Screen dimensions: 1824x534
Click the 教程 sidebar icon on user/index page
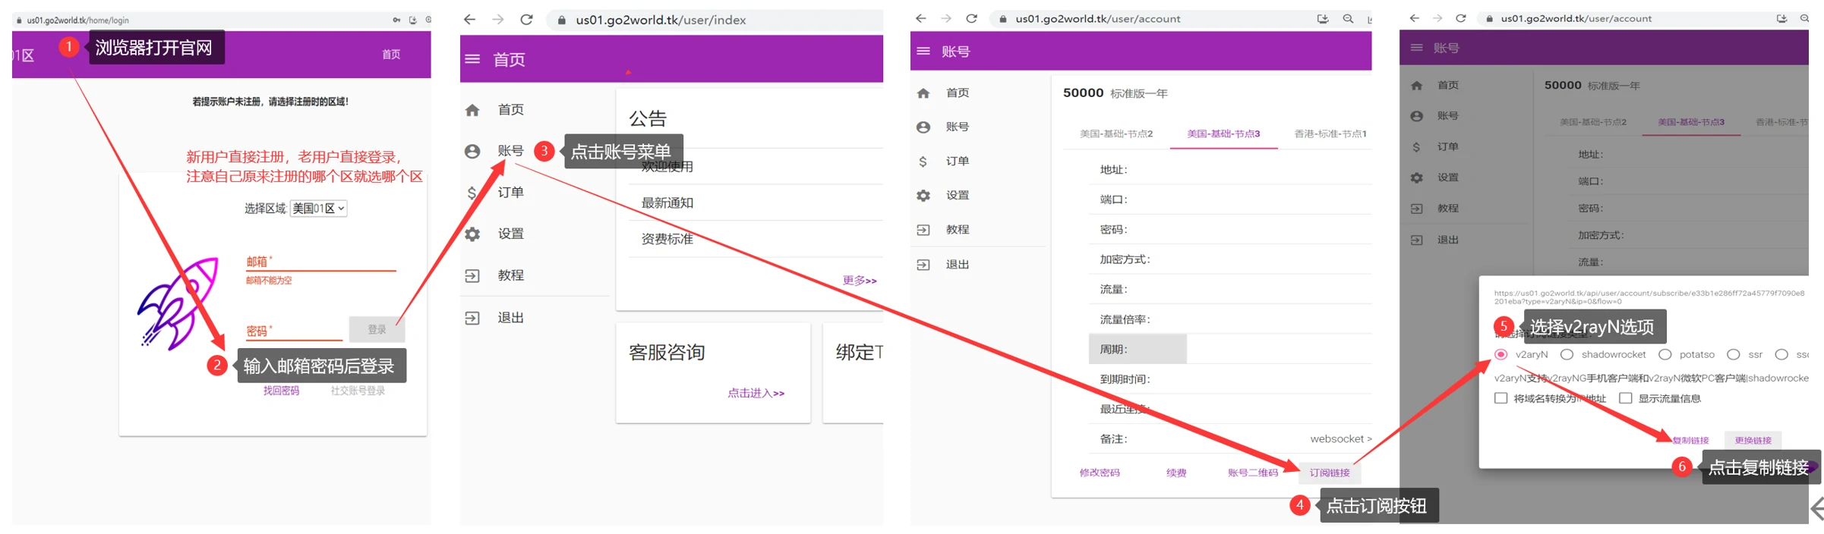(472, 276)
